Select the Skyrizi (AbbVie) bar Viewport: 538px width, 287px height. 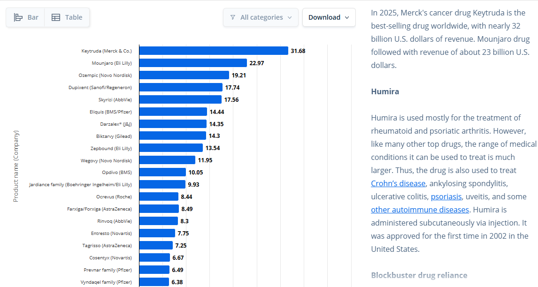pyautogui.click(x=180, y=99)
